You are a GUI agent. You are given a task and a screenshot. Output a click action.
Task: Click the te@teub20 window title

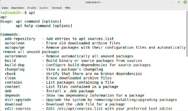pos(94,2)
